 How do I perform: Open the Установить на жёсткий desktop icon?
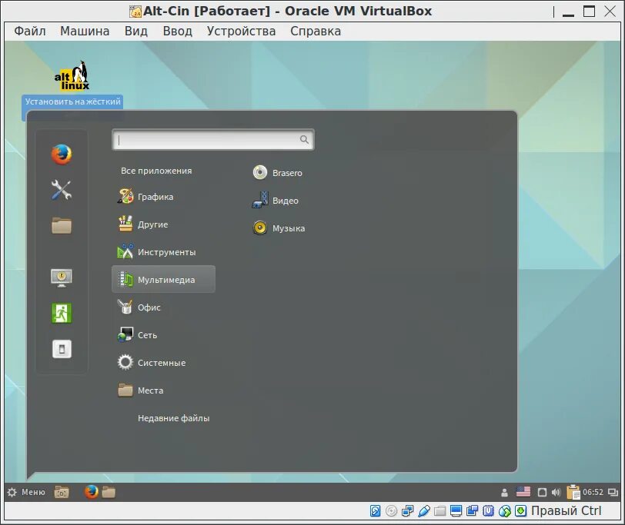pyautogui.click(x=72, y=85)
